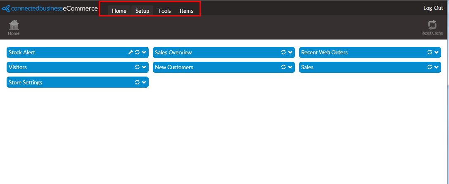The image size is (449, 184).
Task: Open the Items menu
Action: click(186, 11)
